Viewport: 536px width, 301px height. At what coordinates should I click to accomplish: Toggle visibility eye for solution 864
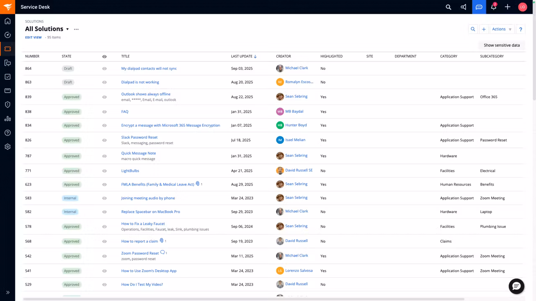coord(104,68)
